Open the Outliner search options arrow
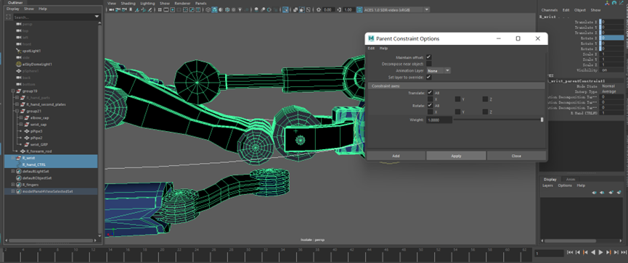 97,17
